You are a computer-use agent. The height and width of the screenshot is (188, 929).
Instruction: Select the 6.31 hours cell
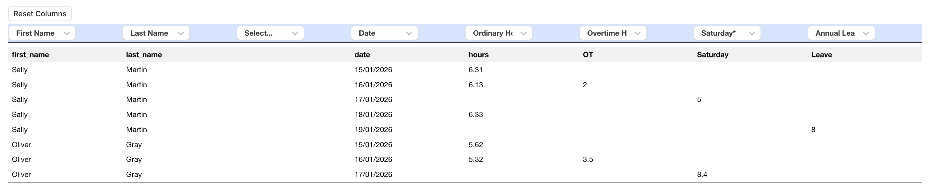coord(476,70)
